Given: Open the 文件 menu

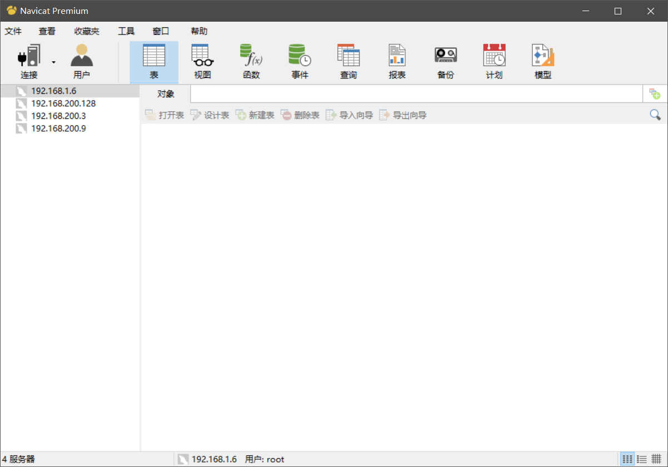Looking at the screenshot, I should (x=13, y=31).
